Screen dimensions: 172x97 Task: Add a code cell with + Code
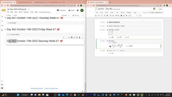(x=8, y=15)
